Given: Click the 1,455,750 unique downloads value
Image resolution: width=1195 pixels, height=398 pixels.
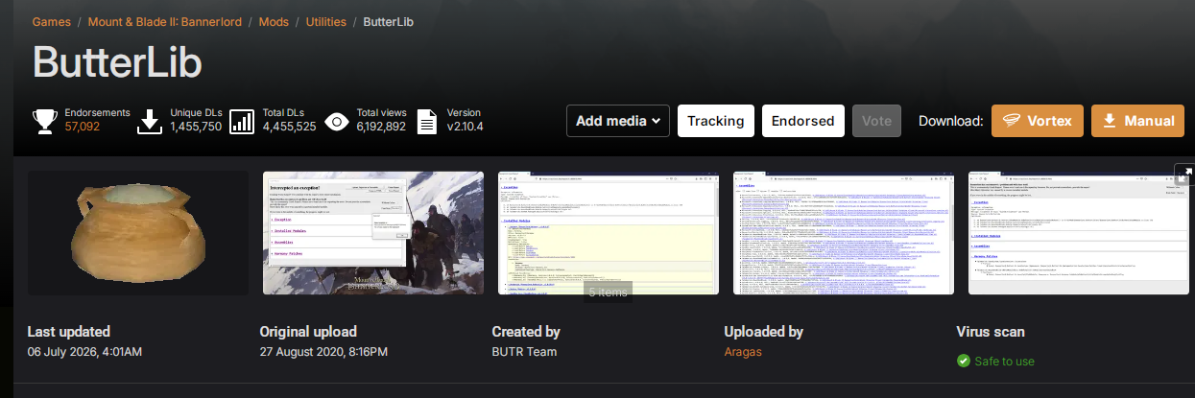Looking at the screenshot, I should tap(196, 127).
